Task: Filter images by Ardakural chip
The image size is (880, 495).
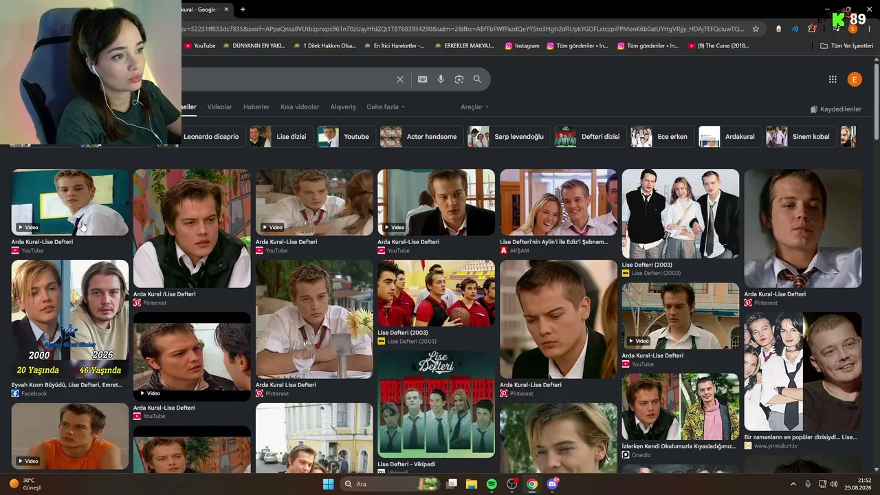Action: coord(729,137)
